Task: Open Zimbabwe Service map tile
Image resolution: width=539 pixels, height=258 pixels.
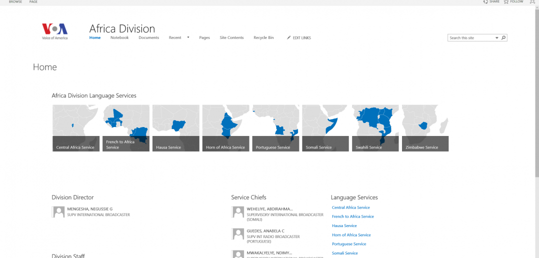Action: pyautogui.click(x=425, y=128)
